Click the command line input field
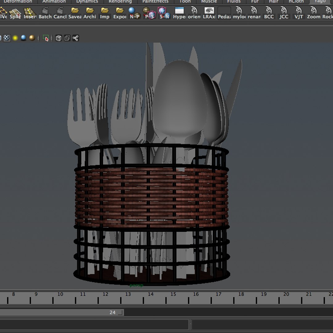This screenshot has width=333, height=333. (94, 324)
